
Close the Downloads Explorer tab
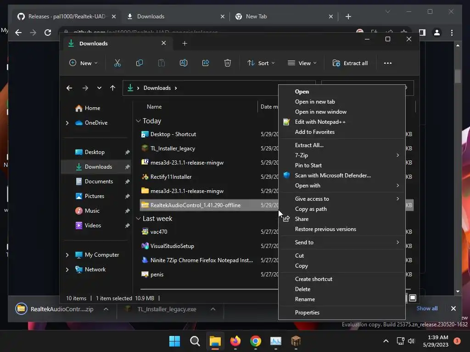pos(164,43)
